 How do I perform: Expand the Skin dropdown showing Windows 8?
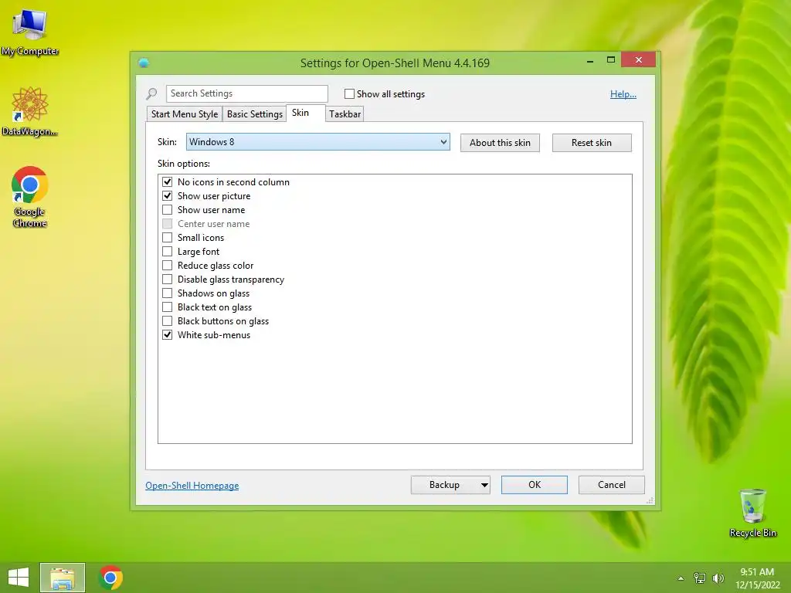click(x=318, y=142)
